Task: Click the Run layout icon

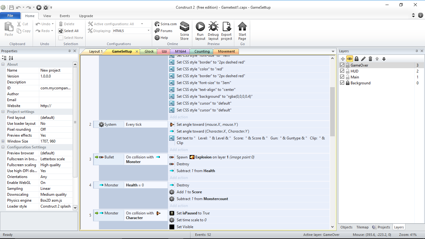Action: coord(200,27)
